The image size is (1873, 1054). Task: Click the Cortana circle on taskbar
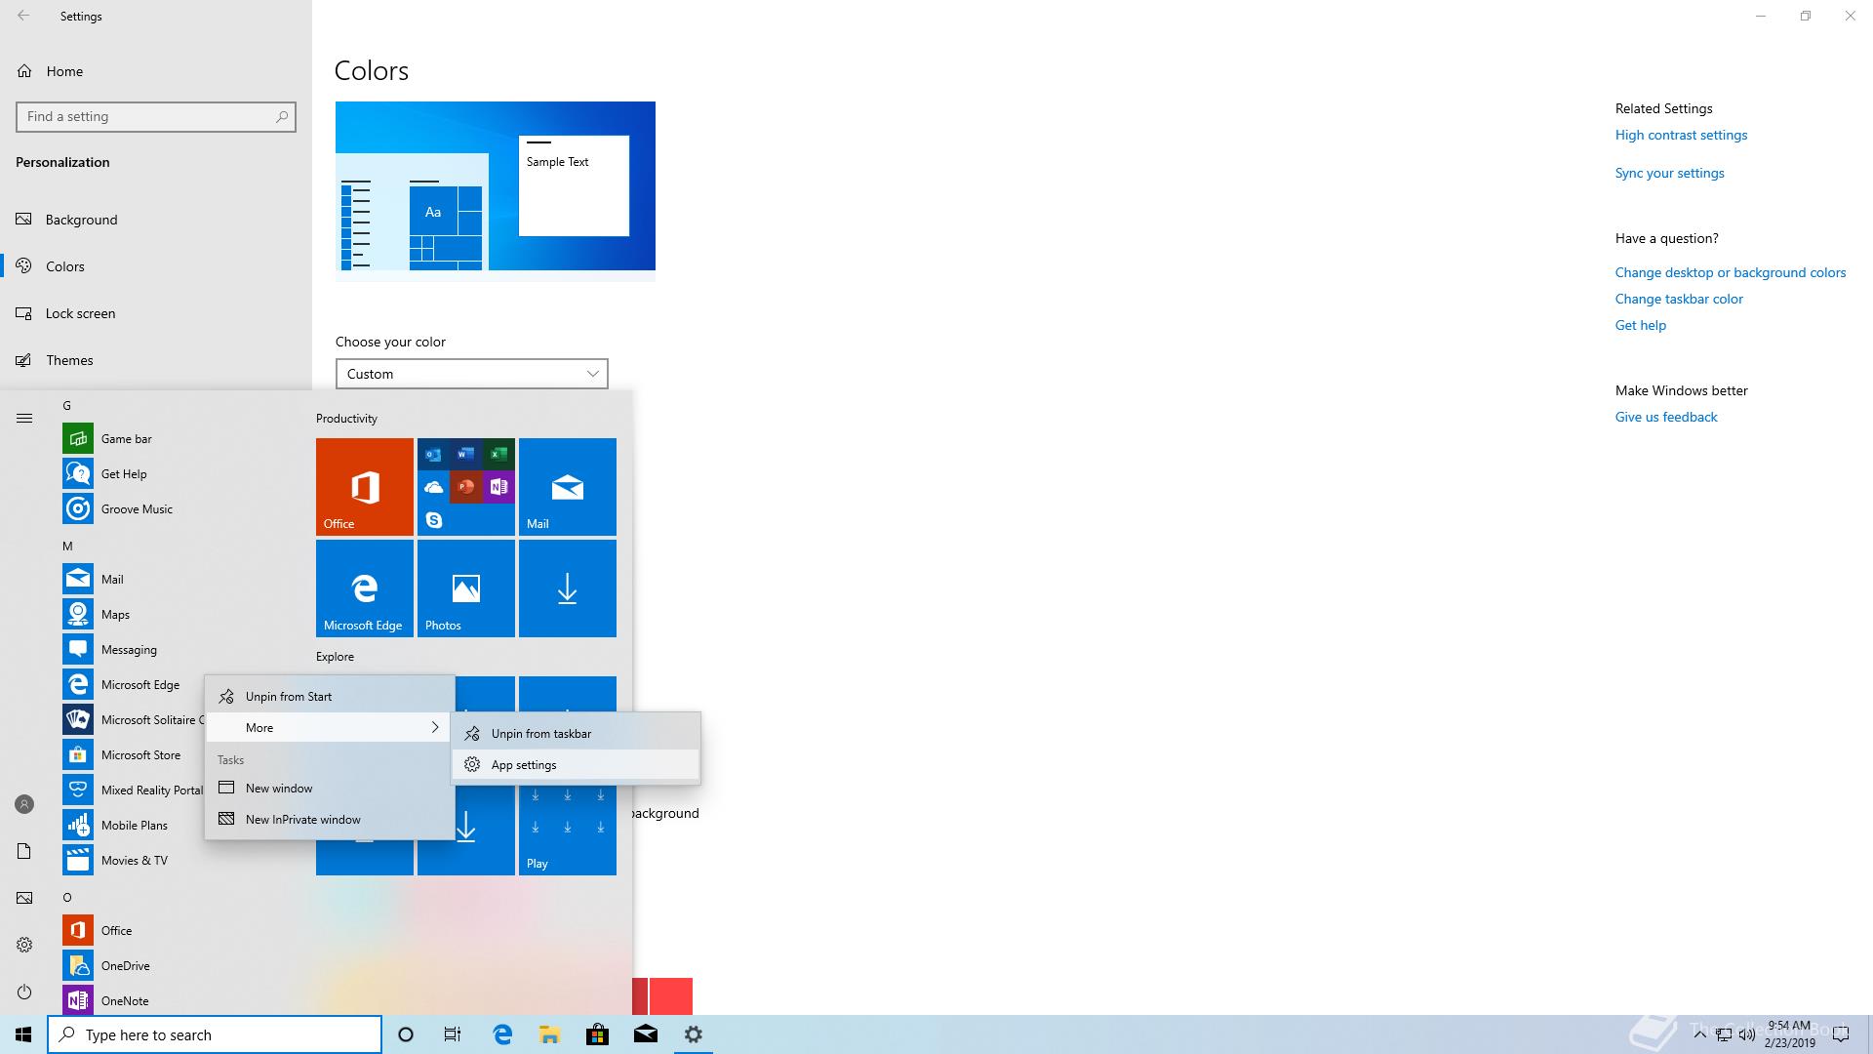coord(406,1034)
